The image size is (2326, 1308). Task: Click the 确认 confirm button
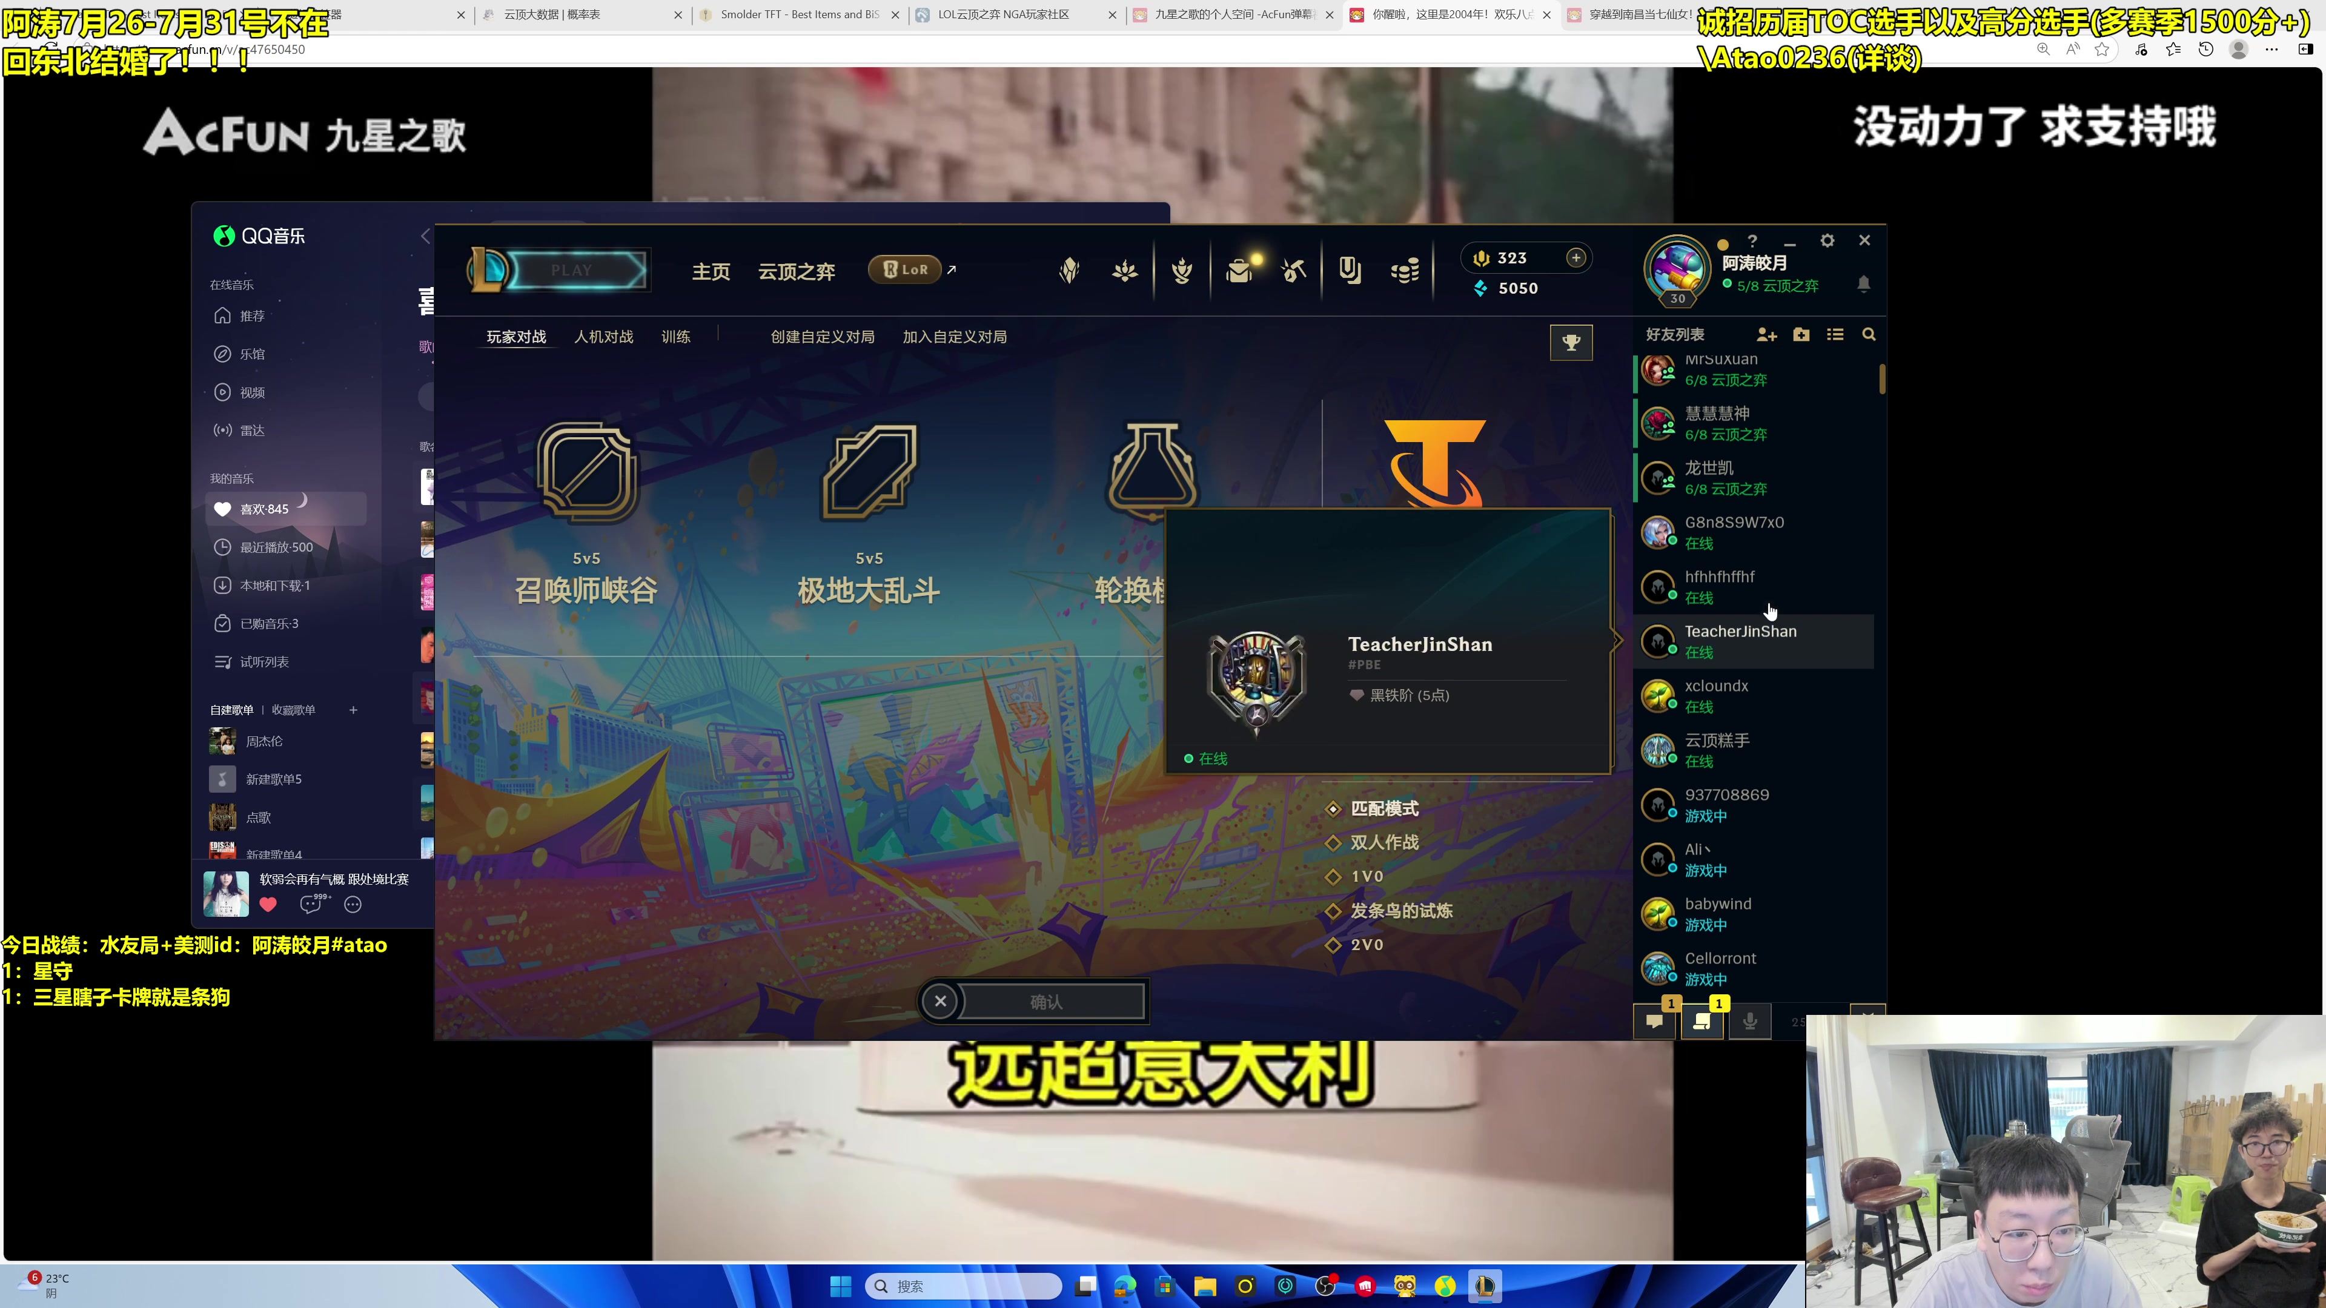1047,1001
